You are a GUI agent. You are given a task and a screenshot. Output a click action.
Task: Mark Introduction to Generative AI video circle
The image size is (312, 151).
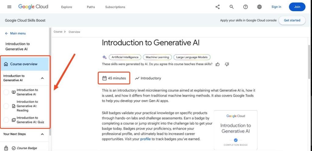6,92
